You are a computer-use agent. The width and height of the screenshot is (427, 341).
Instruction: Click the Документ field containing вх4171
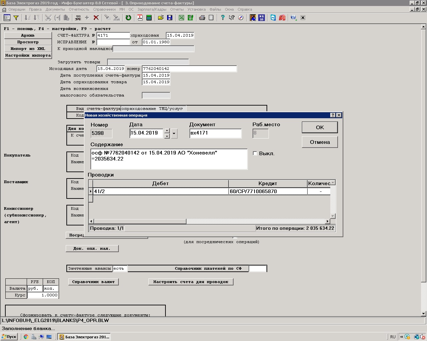click(215, 133)
